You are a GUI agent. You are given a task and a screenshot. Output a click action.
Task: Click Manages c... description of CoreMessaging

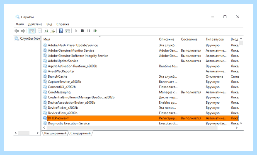point(168,92)
